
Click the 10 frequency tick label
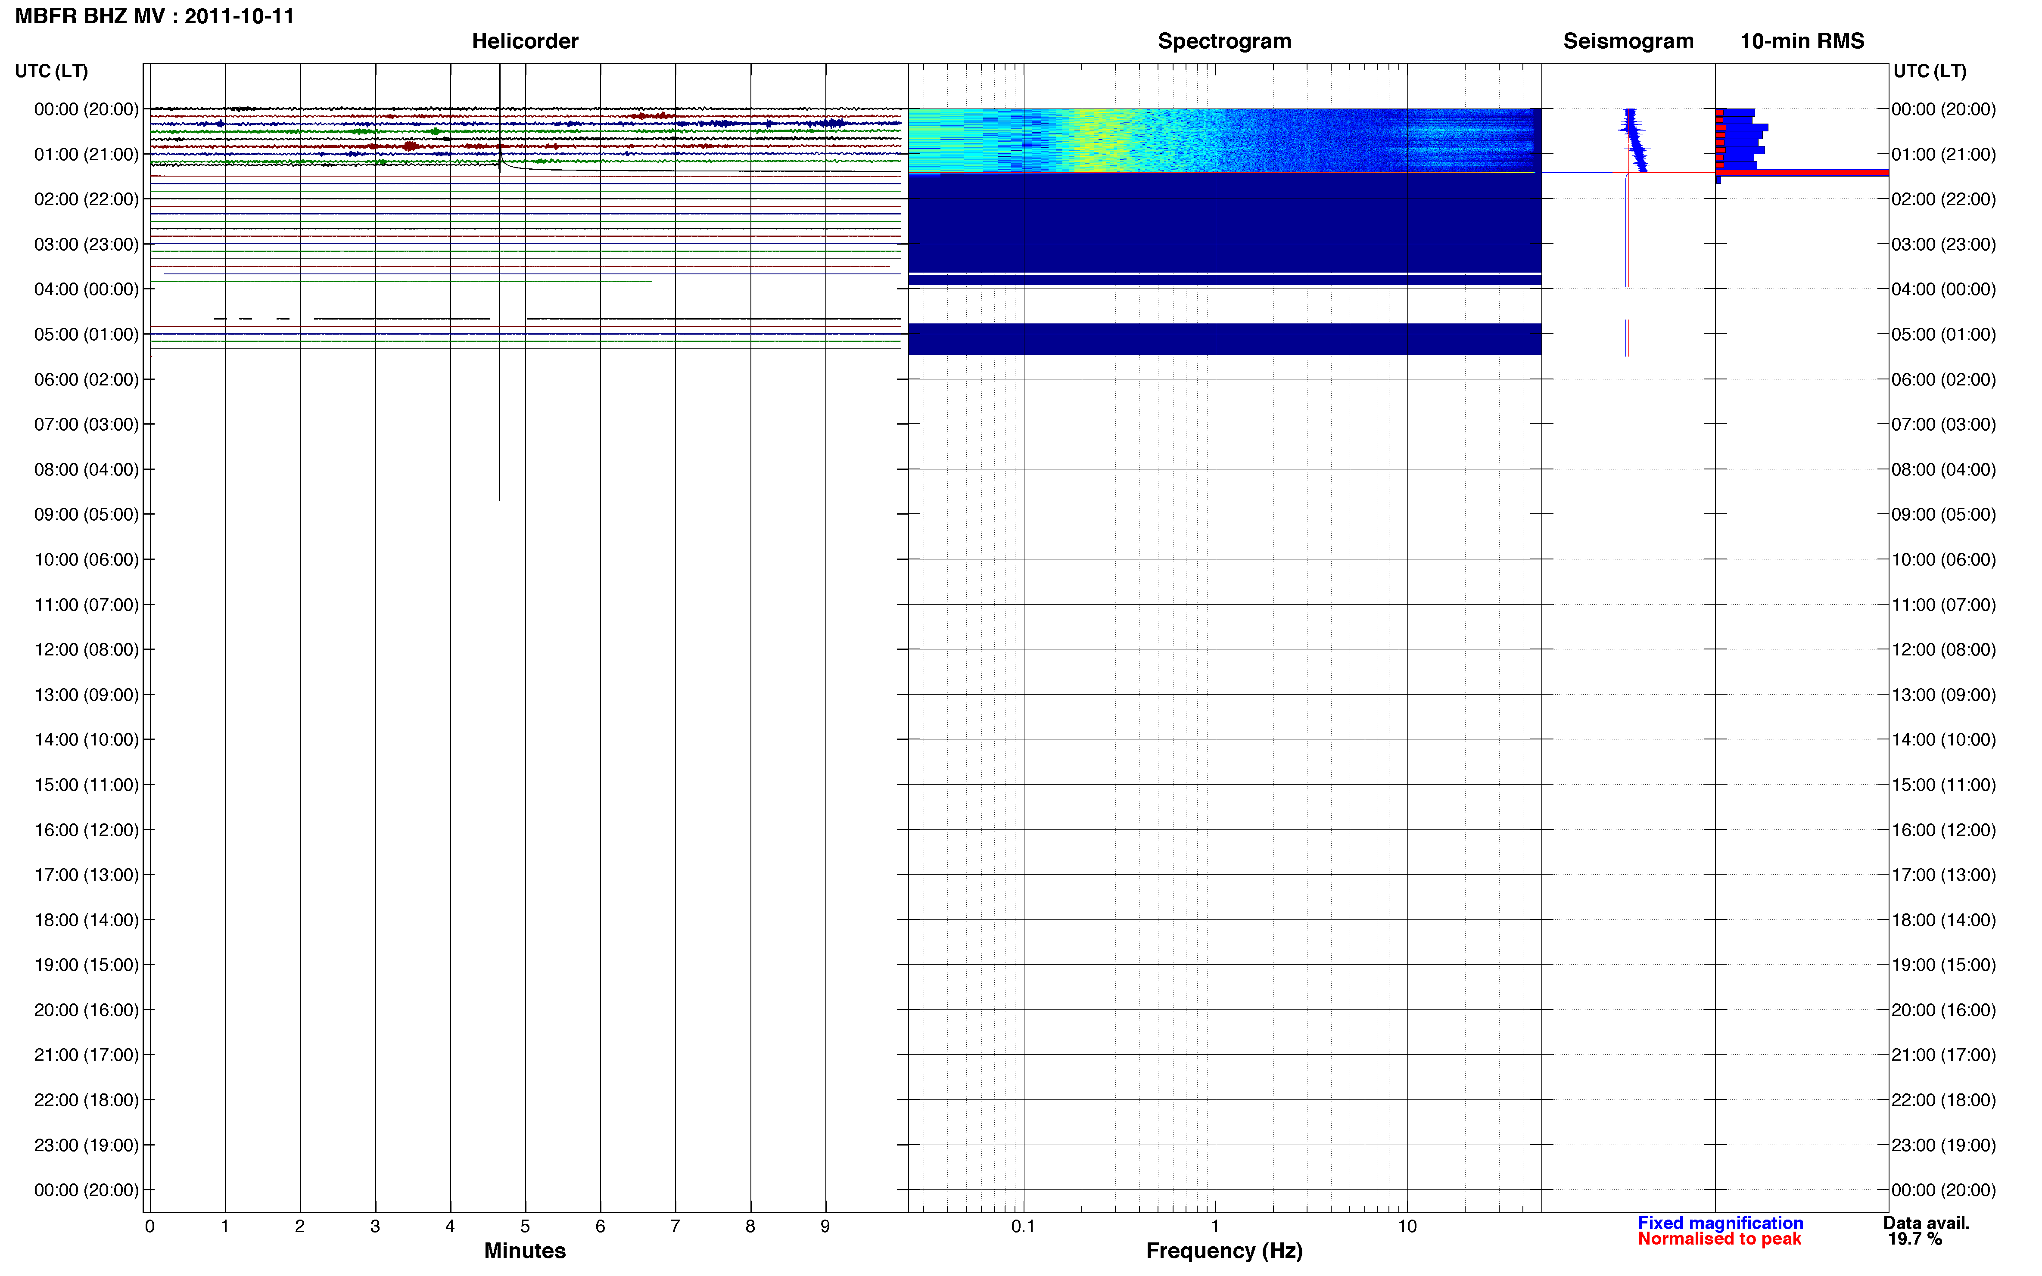coord(1407,1226)
